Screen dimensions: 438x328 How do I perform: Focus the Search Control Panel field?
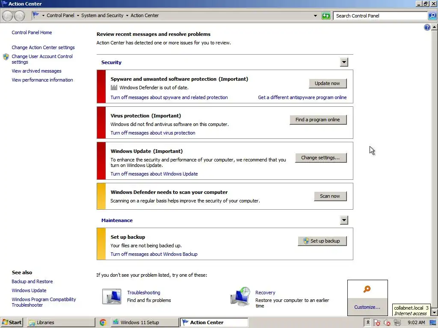pyautogui.click(x=380, y=16)
